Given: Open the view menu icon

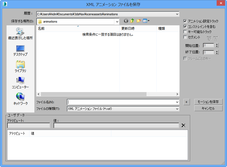Looking at the screenshot, I should [x=146, y=21].
